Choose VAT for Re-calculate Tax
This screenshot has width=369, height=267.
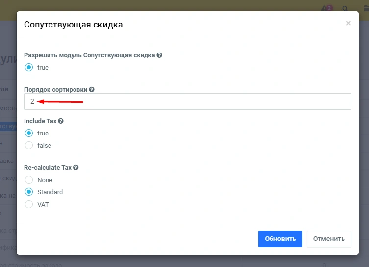(x=29, y=204)
